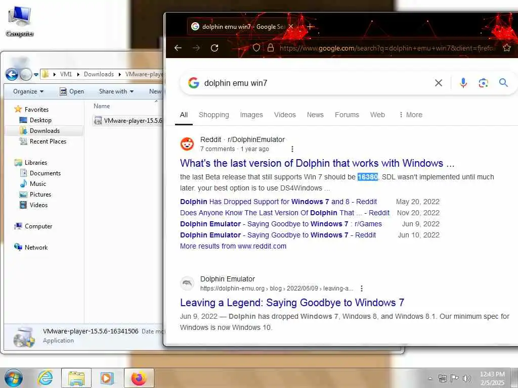518x388 pixels.
Task: Open Windows Media Player from taskbar
Action: (x=107, y=378)
